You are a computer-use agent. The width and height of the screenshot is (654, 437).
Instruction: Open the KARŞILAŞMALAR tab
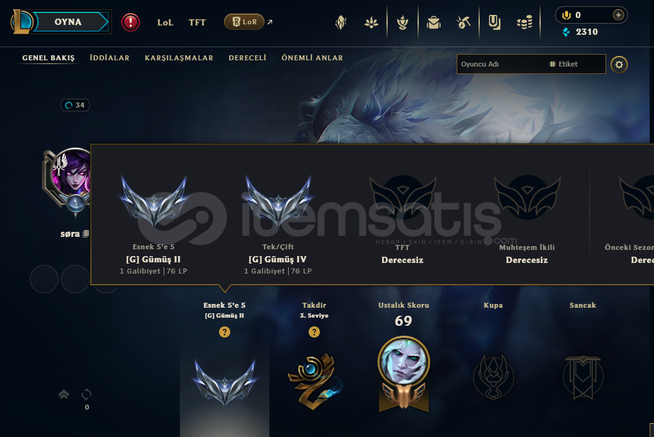tap(179, 58)
